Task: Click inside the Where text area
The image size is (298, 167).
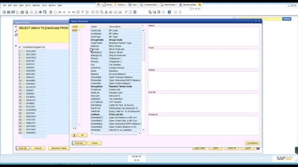Action: [204, 81]
